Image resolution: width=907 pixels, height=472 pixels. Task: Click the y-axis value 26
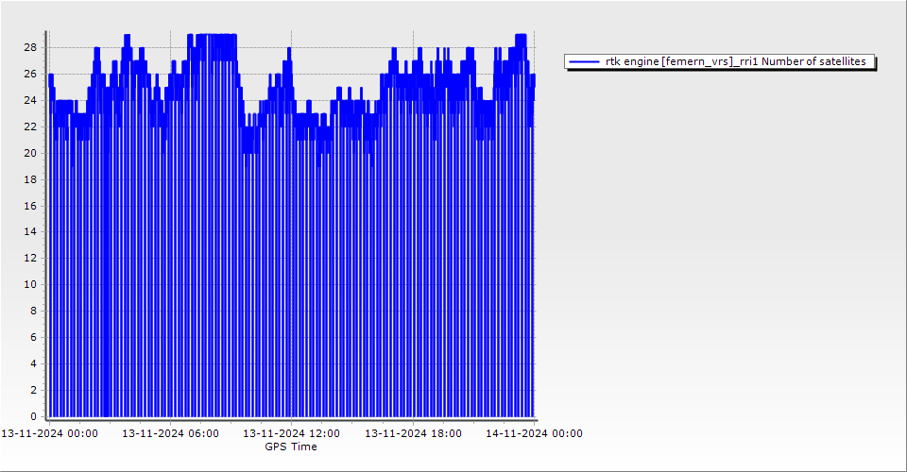30,74
